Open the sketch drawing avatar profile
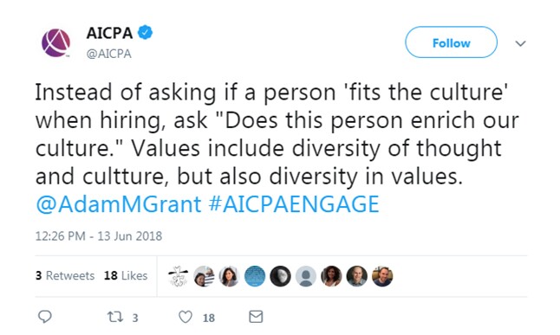Screen dimensions: 560x335 pos(178,276)
